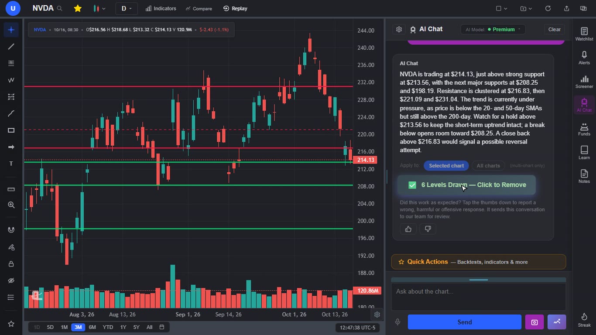Expand the Quick Actions section
This screenshot has width=596, height=335.
point(479,262)
